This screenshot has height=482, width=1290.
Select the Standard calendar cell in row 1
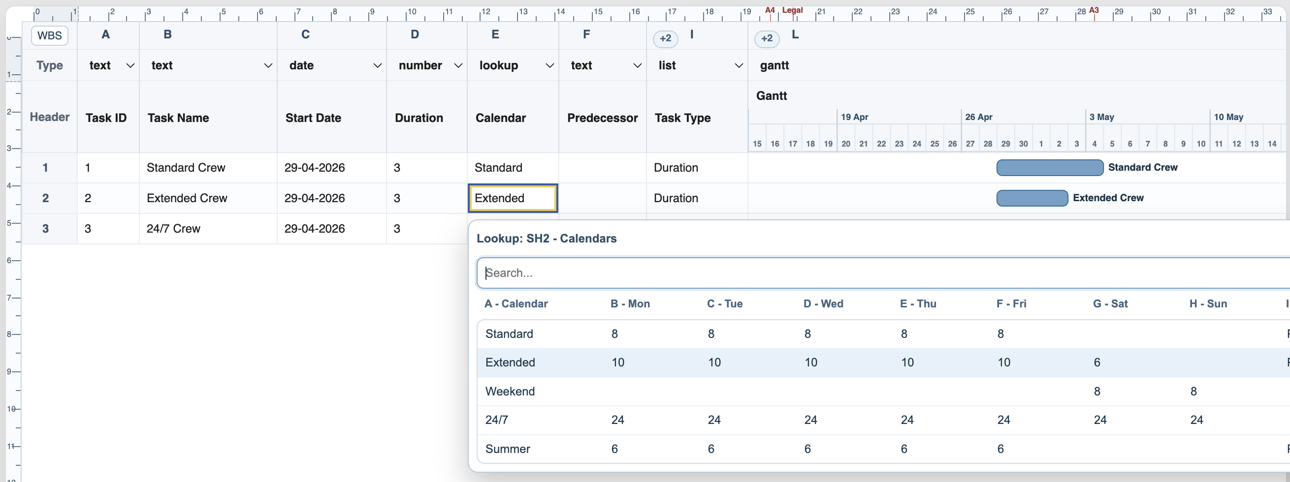(x=513, y=168)
